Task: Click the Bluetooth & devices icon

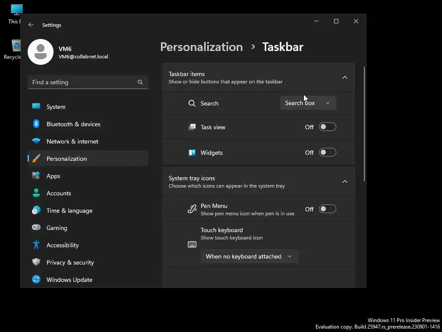Action: 36,124
